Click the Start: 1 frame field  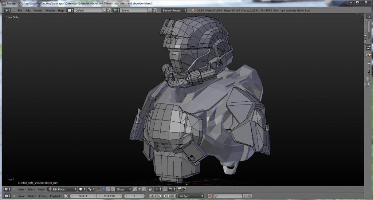click(x=83, y=196)
